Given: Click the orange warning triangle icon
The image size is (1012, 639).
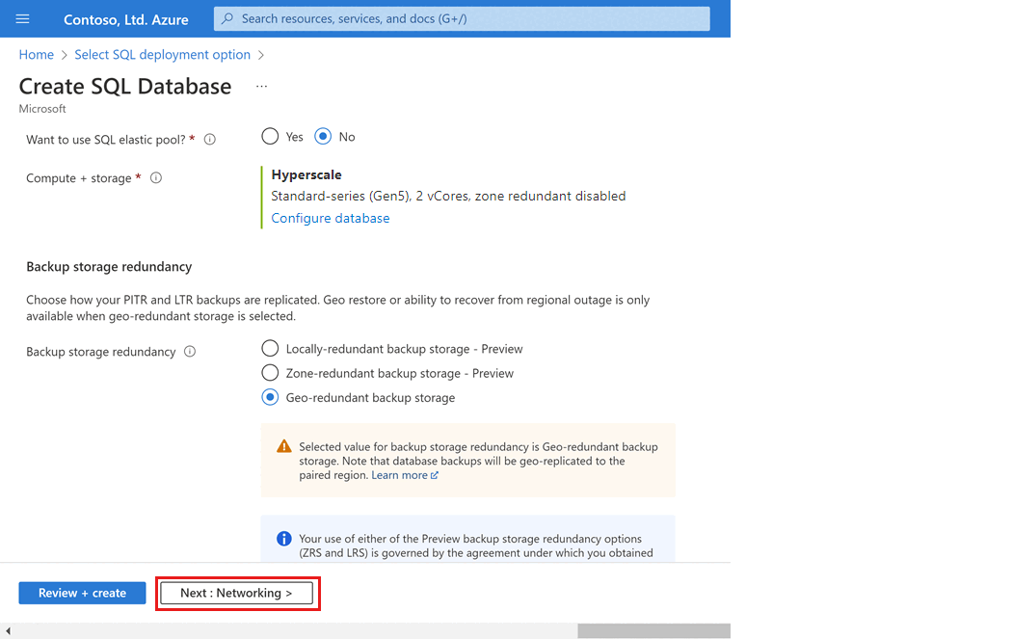Looking at the screenshot, I should click(x=284, y=447).
